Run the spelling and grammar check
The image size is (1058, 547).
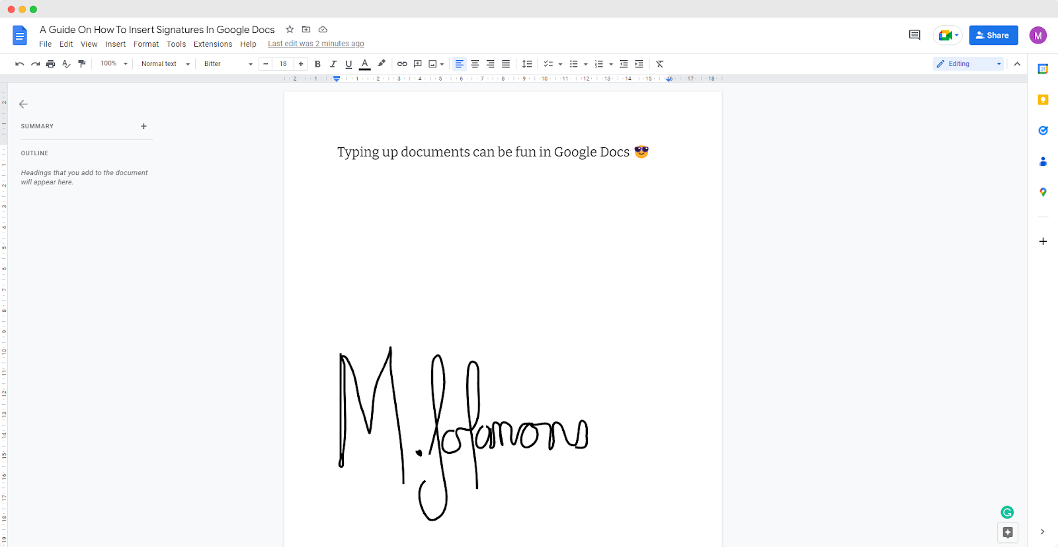66,64
